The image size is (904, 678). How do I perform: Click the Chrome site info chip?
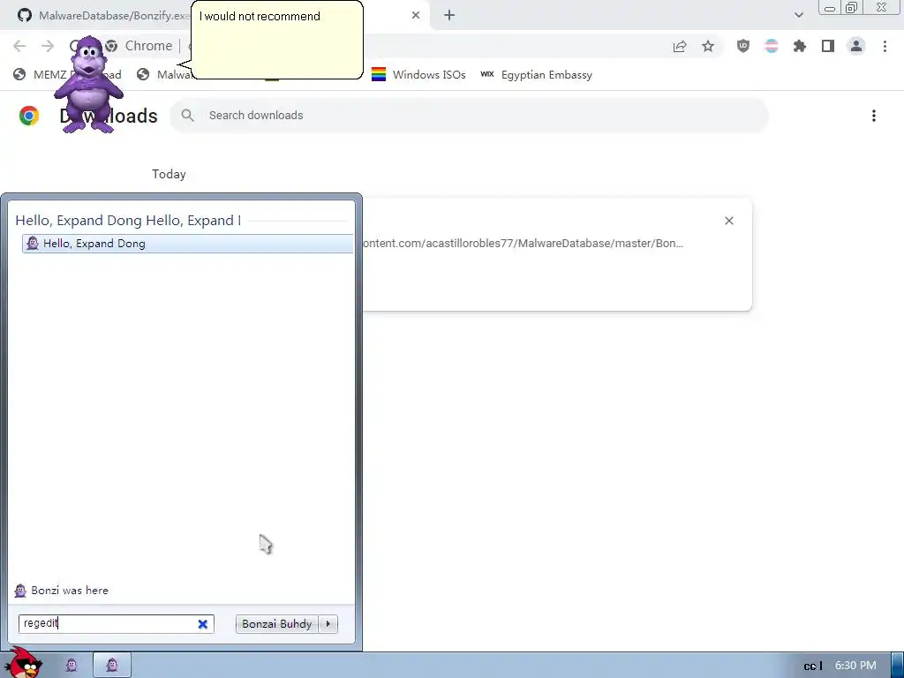click(139, 46)
